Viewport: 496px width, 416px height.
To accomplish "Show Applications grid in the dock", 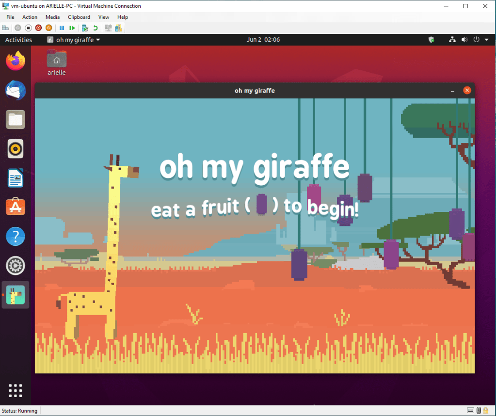I will (16, 390).
